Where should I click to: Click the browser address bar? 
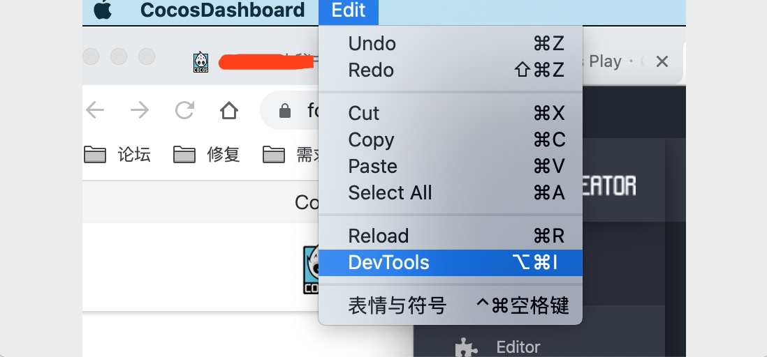(290, 111)
